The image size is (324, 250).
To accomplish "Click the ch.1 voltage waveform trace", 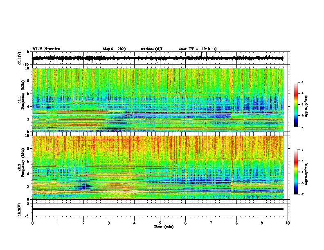I will [x=158, y=58].
